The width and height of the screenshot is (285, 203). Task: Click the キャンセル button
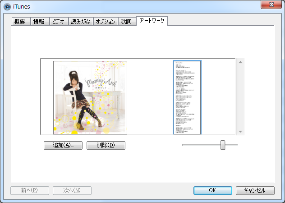pos(255,190)
